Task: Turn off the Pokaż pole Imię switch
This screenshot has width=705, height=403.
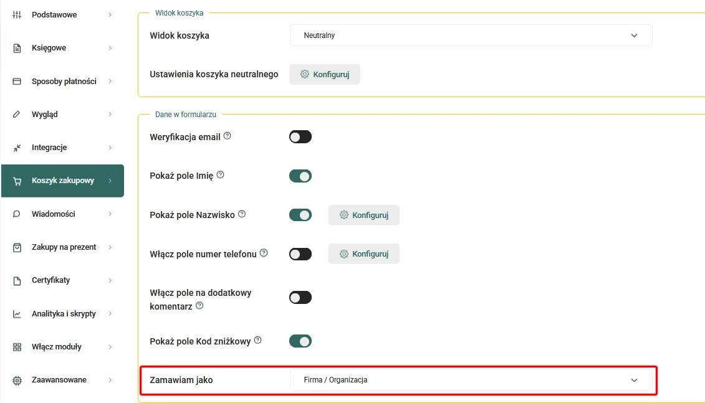Action: 300,176
